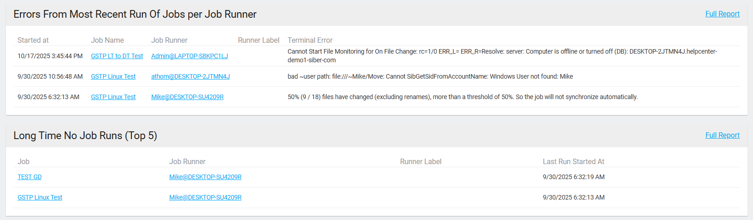
Task: Open the TEST GD job link
Action: pyautogui.click(x=30, y=177)
